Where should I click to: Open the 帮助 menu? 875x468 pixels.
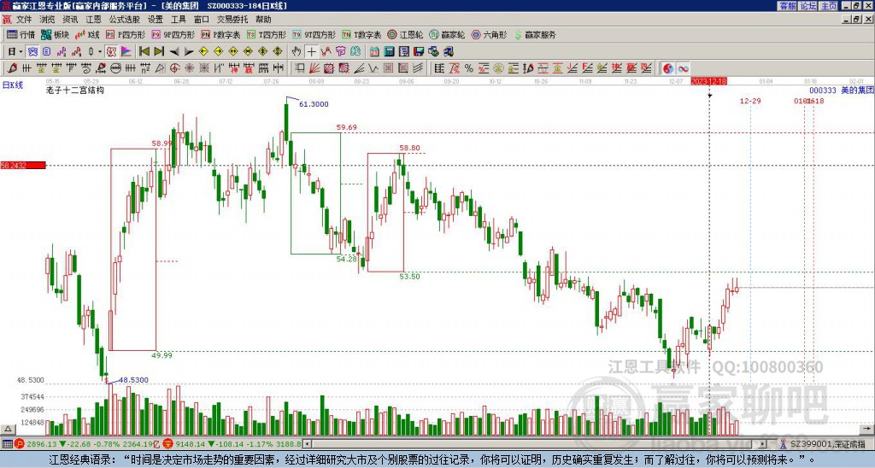point(263,20)
